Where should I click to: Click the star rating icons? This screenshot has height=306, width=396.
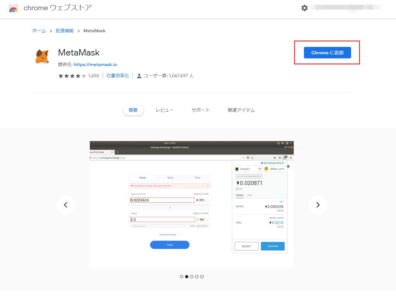(72, 76)
